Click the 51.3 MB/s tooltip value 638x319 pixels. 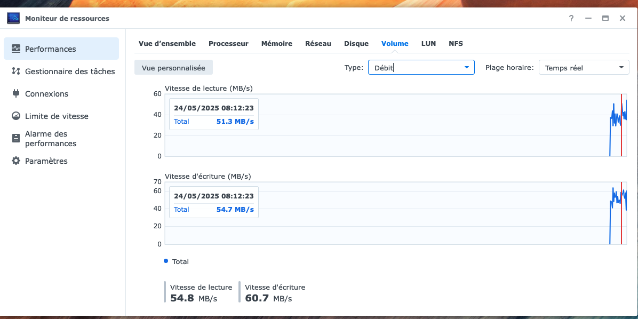pyautogui.click(x=235, y=121)
